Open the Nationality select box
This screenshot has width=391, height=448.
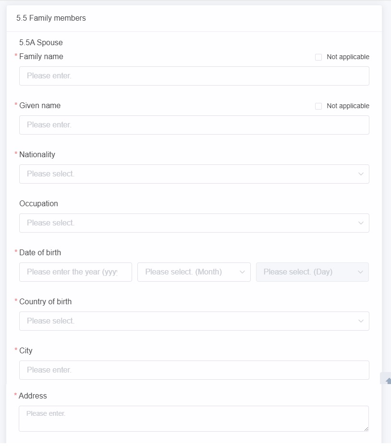point(194,174)
